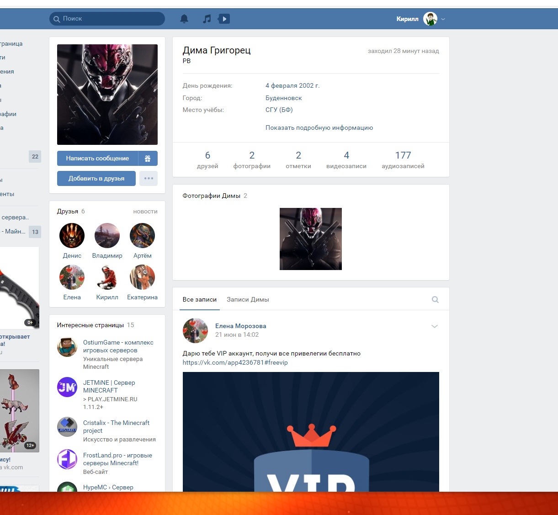This screenshot has width=558, height=515.
Task: Open the notifications bell icon
Action: coord(184,19)
